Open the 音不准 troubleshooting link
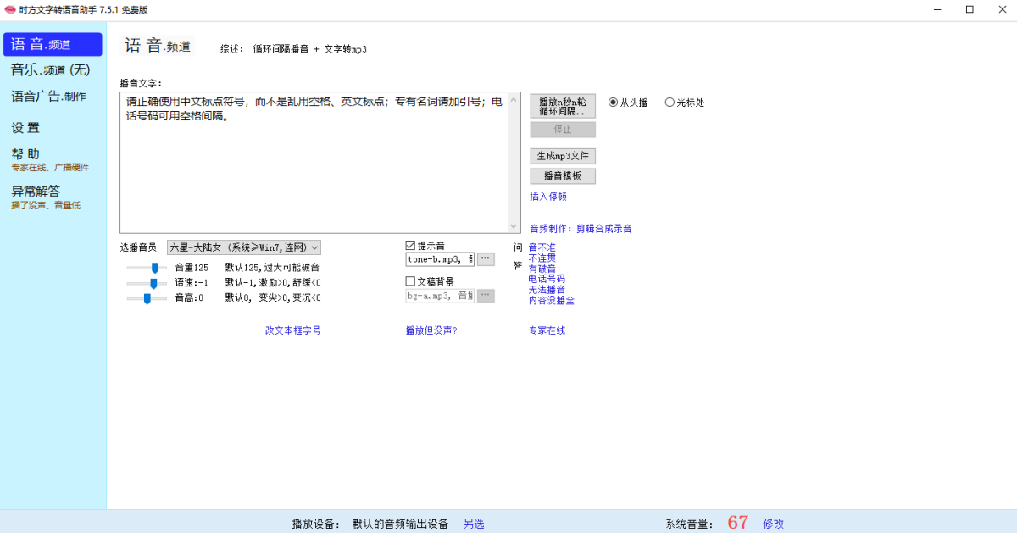Screen dimensions: 1017x533 coord(541,247)
